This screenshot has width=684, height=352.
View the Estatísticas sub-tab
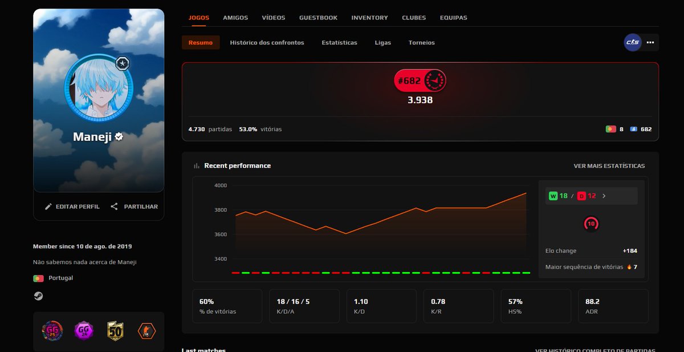pyautogui.click(x=339, y=43)
